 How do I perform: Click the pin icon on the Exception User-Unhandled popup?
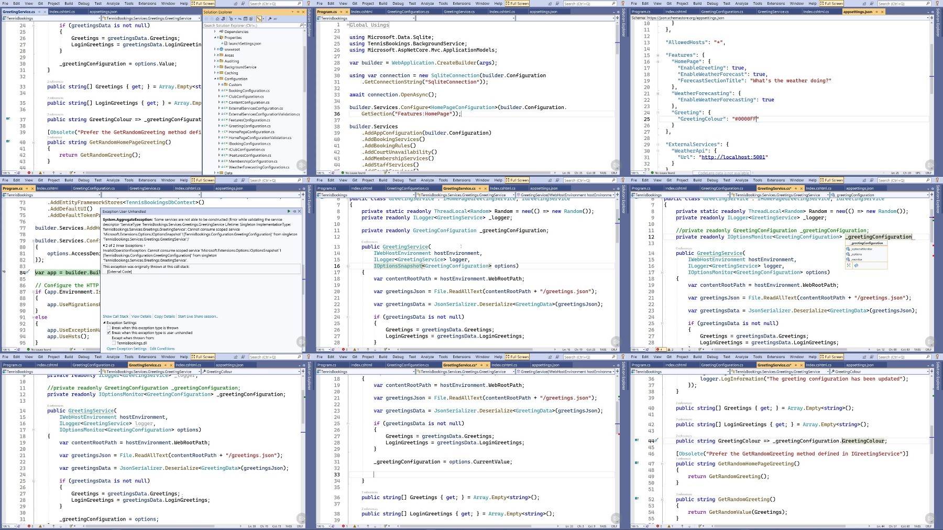(294, 211)
